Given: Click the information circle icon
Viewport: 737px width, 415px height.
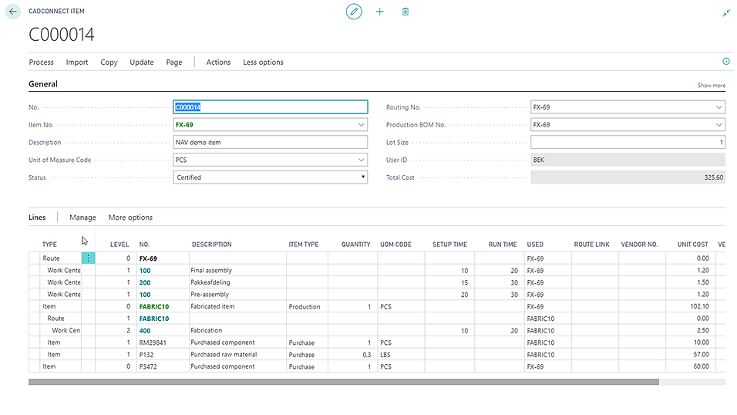Looking at the screenshot, I should coord(725,62).
